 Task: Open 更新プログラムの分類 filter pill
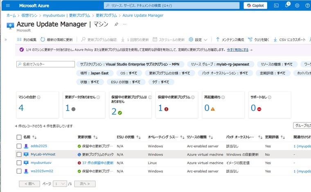coord(170,73)
